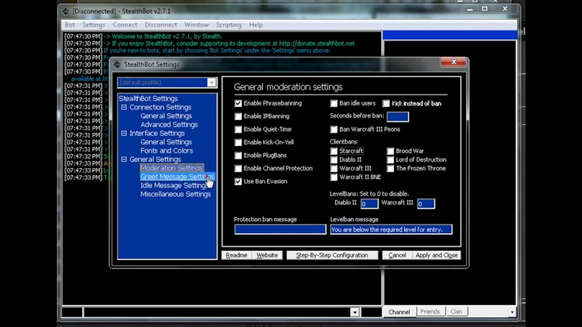The image size is (582, 327).
Task: Click the StealthBot icon in main title bar
Action: [65, 11]
